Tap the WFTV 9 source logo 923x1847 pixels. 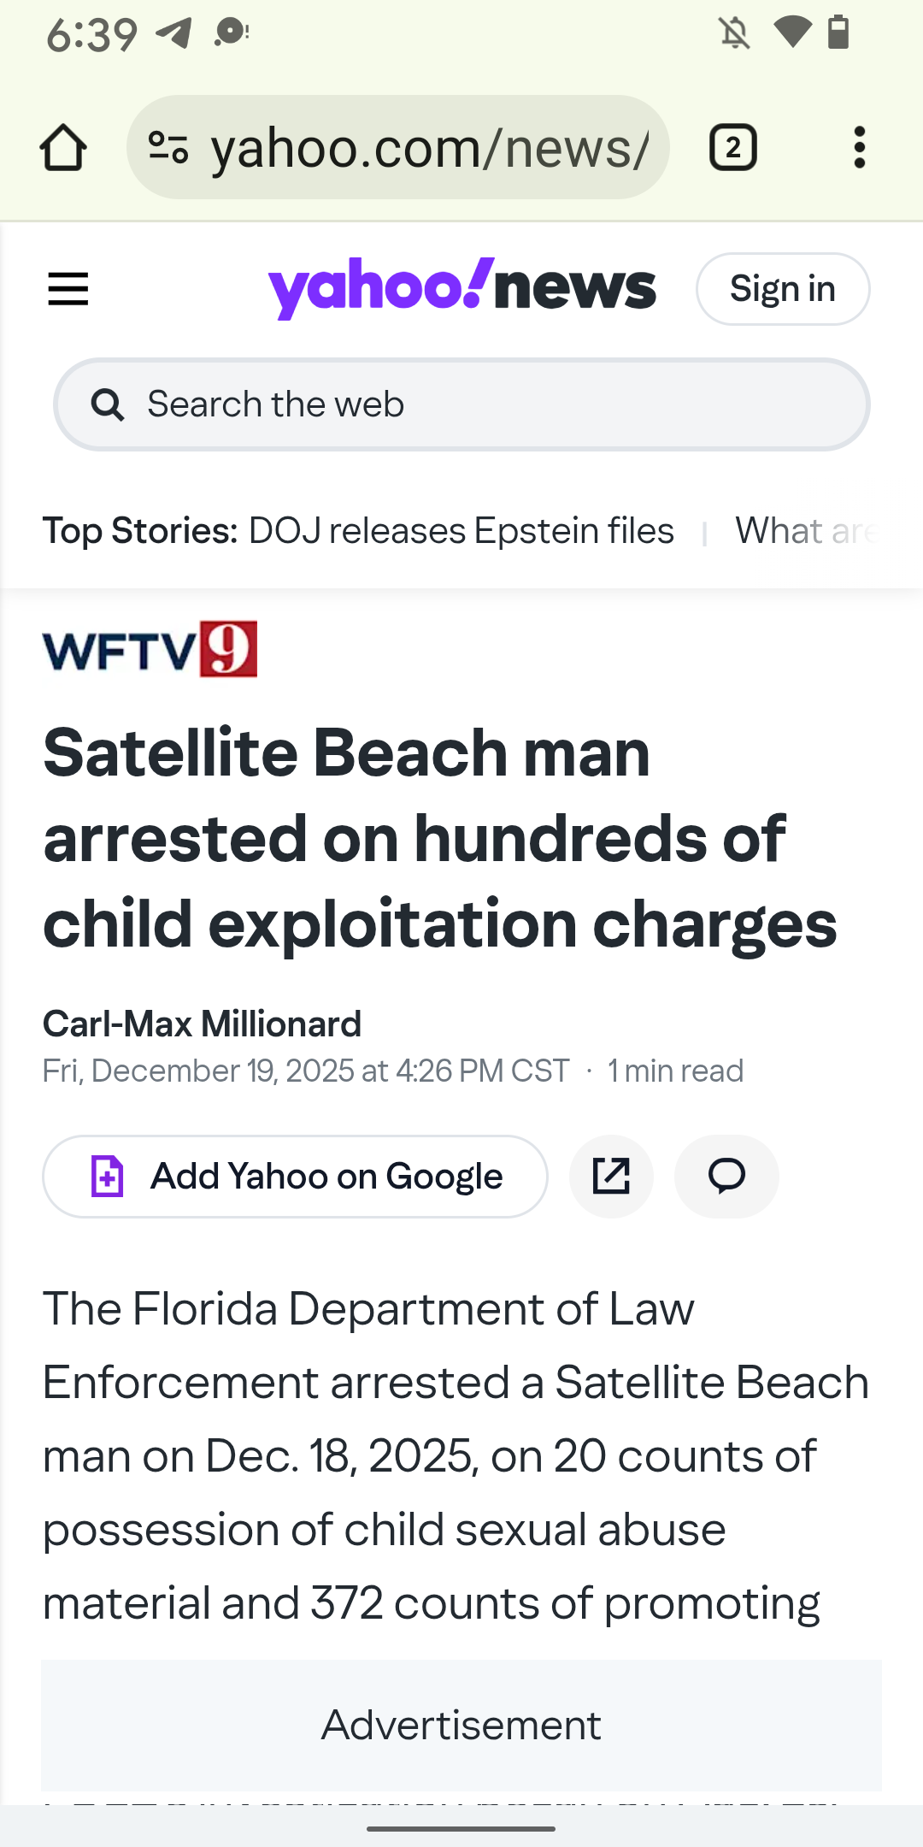click(150, 649)
